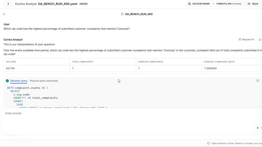This screenshot has height=147, width=262.
Task: Switch to Physical query (executed) tab
Action: [44, 81]
